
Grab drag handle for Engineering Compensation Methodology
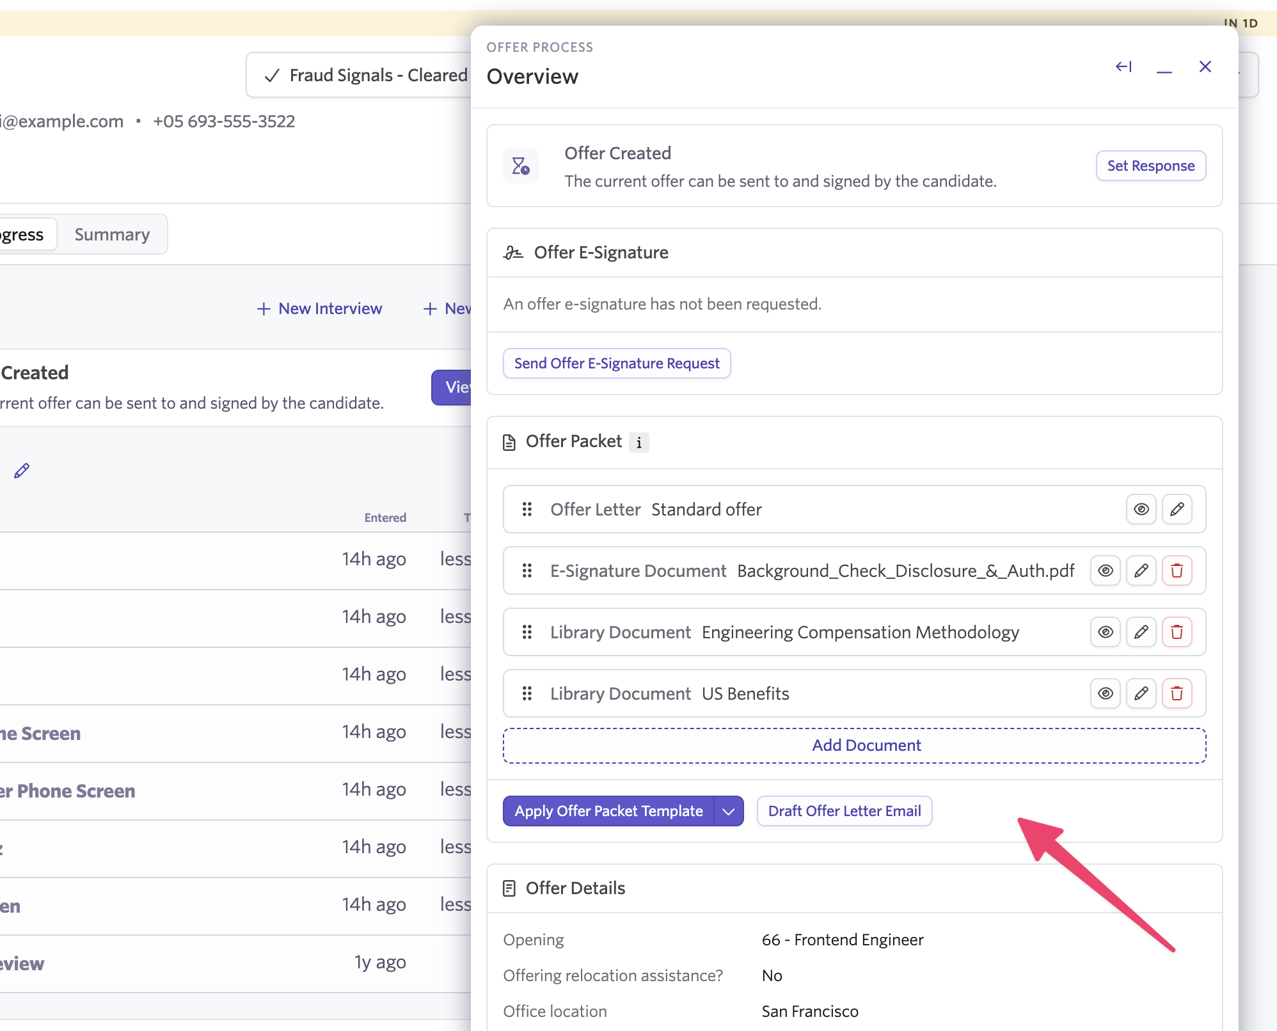pyautogui.click(x=527, y=632)
